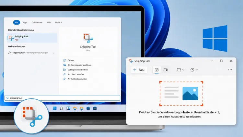Maximize the Snipping Tool window
This screenshot has width=243, height=137.
click(221, 61)
